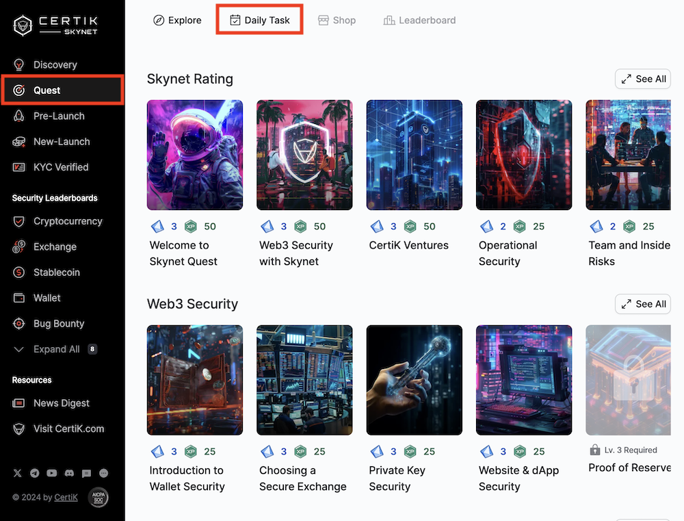
Task: Open Bug Bounty in the sidebar
Action: pyautogui.click(x=59, y=324)
